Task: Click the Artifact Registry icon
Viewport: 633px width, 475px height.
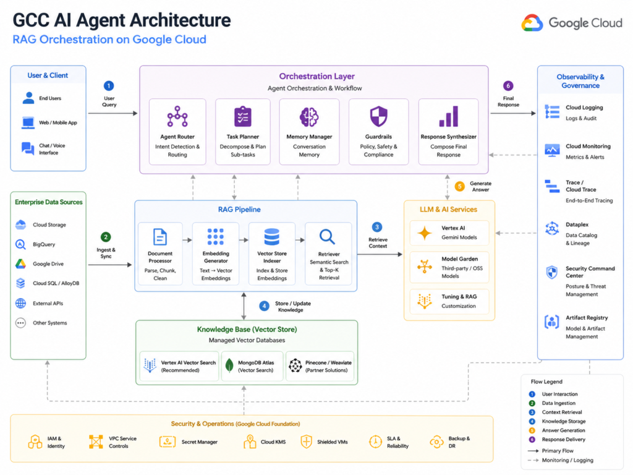Action: tap(552, 322)
